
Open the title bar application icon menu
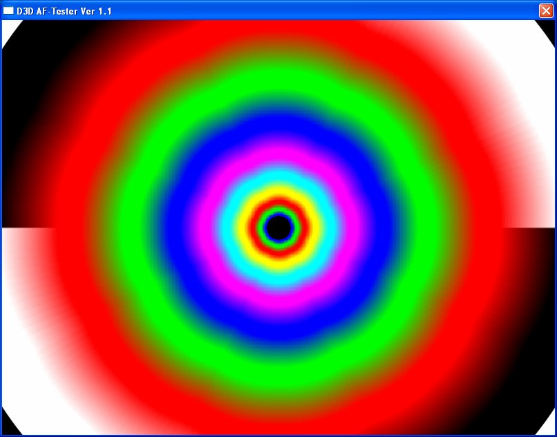(x=8, y=10)
